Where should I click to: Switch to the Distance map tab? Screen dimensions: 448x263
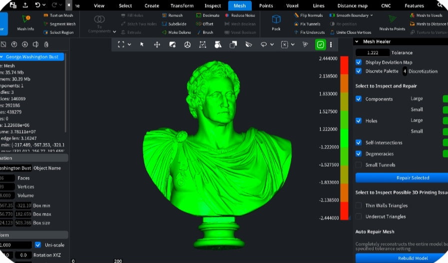[352, 5]
